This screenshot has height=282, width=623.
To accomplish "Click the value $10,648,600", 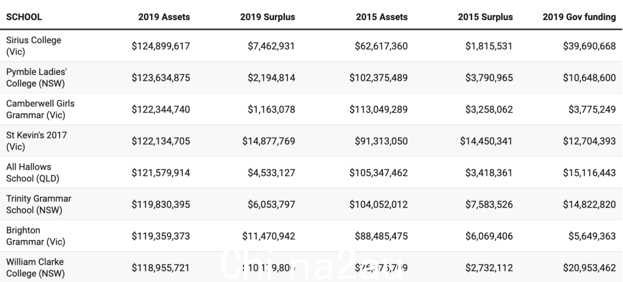I will point(590,78).
